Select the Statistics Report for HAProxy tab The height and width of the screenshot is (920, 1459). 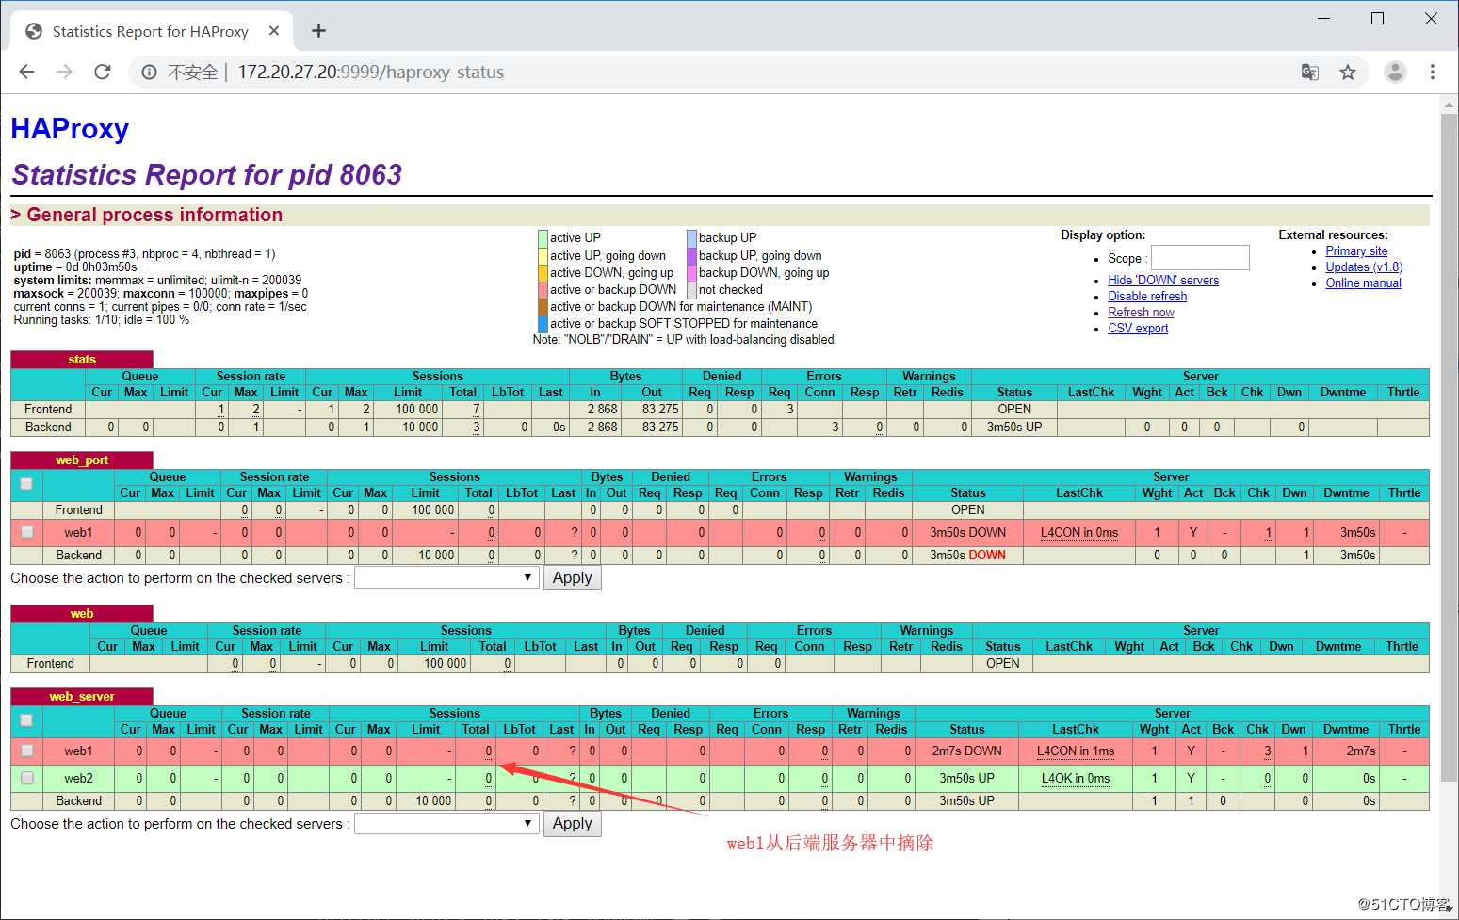click(151, 31)
